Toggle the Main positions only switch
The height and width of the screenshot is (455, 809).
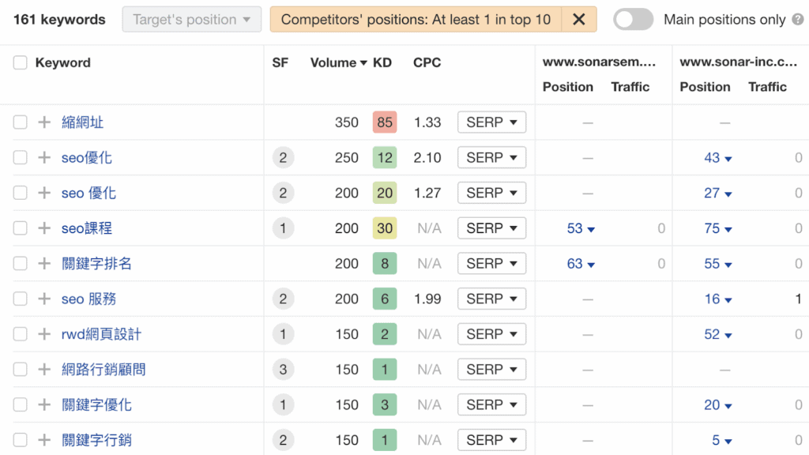click(x=633, y=20)
